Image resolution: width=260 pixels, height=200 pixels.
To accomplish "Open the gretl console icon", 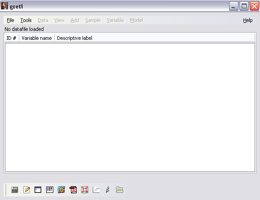I will (38, 190).
